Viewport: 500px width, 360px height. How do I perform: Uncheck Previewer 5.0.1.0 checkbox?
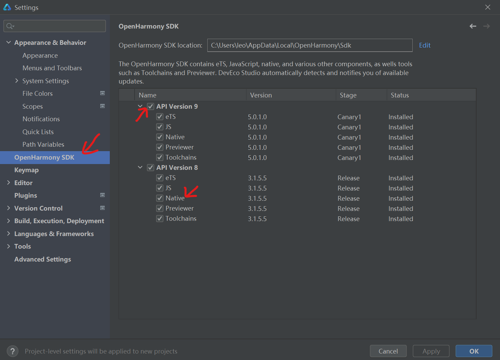click(160, 147)
